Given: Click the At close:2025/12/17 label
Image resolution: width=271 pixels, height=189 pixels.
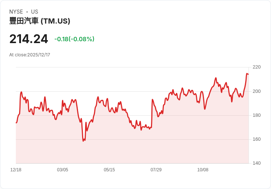Looking at the screenshot, I should tap(29, 55).
